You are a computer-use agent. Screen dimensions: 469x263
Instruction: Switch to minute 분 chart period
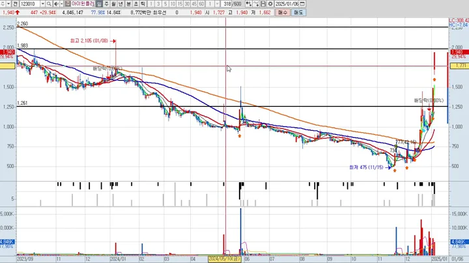tap(128, 4)
